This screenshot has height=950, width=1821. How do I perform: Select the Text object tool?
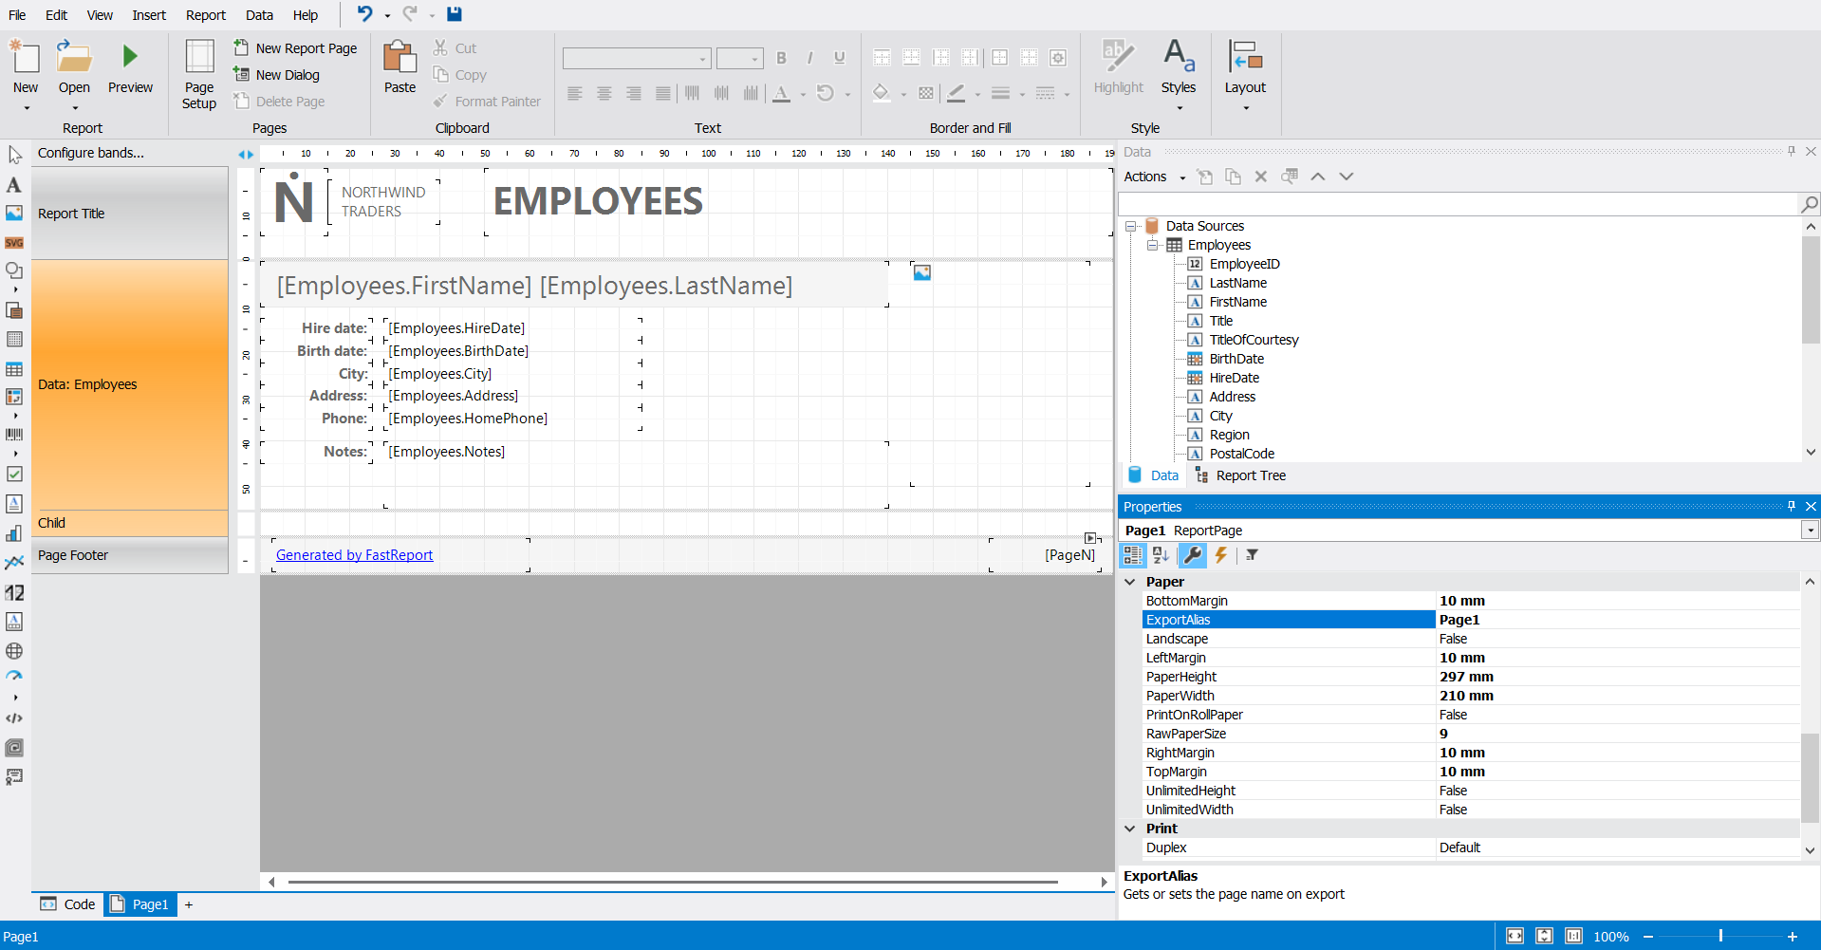pos(14,184)
